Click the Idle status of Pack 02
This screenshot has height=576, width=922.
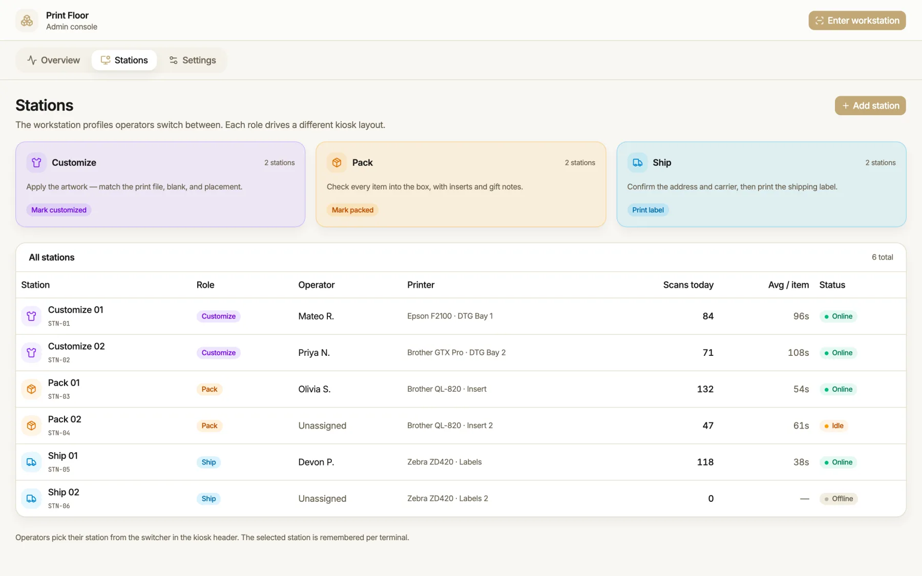coord(834,425)
